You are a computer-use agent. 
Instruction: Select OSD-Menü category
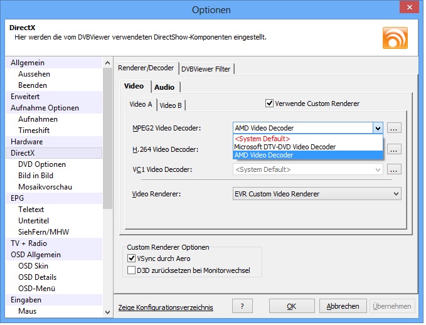pos(55,289)
